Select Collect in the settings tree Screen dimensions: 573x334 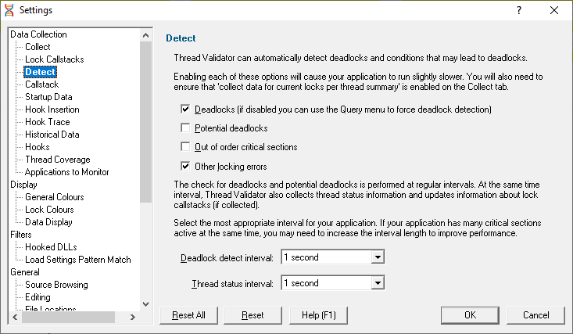pyautogui.click(x=38, y=47)
